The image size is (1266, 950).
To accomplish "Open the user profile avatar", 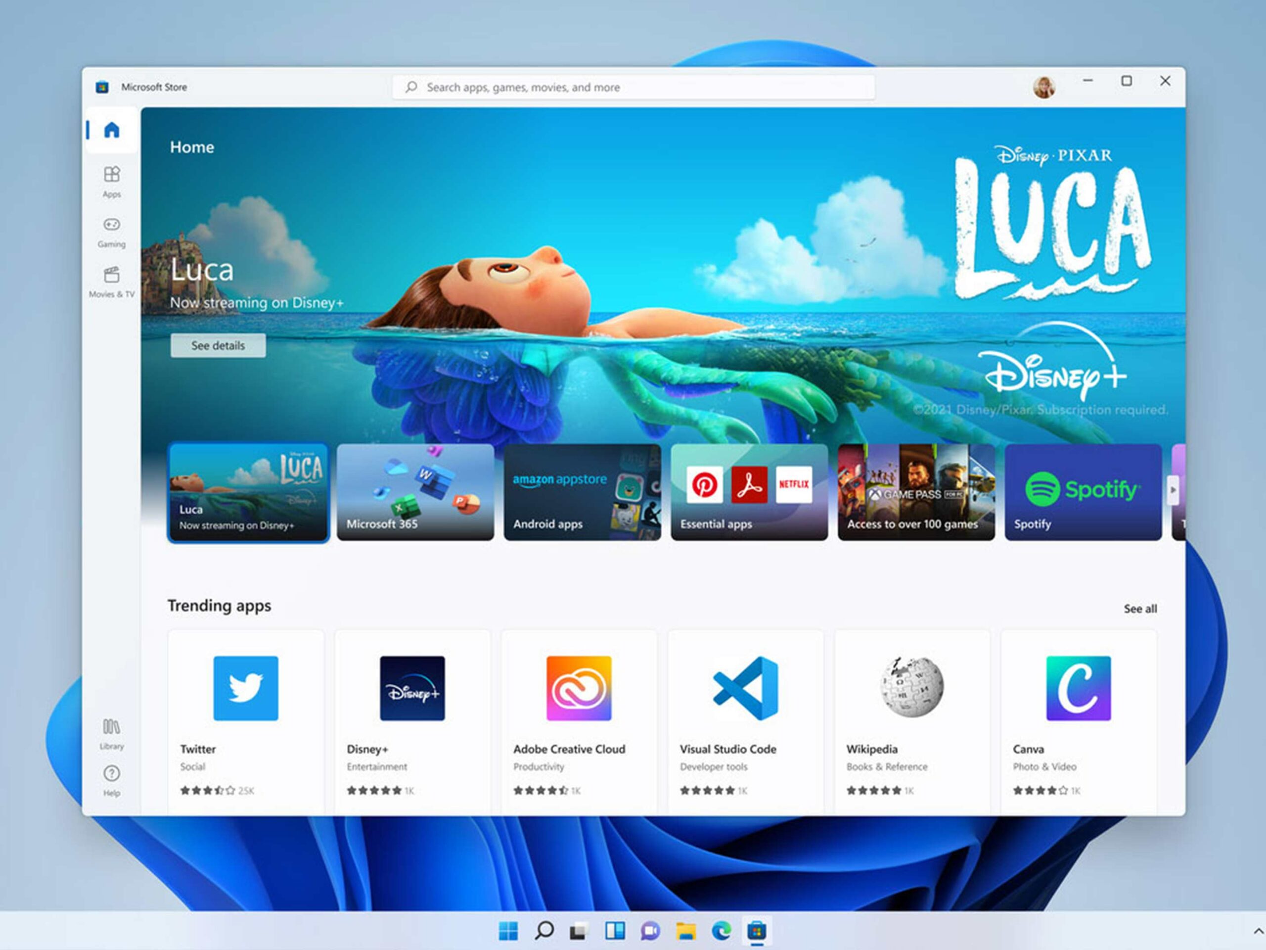I will point(1044,88).
